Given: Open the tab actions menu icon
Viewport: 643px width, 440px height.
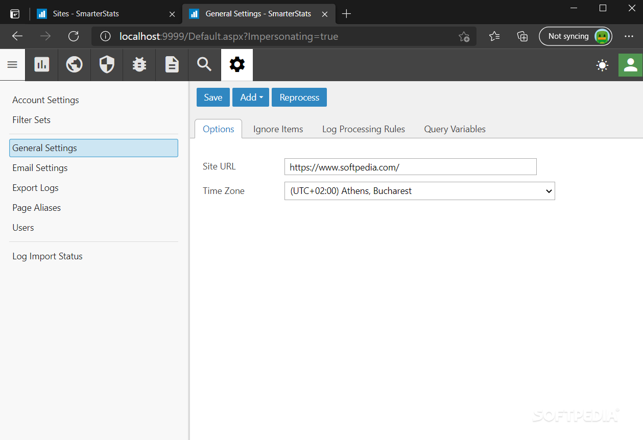Looking at the screenshot, I should pos(15,14).
